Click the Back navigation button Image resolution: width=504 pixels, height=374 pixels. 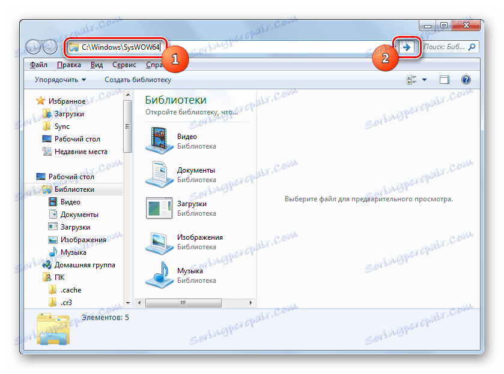(x=34, y=47)
